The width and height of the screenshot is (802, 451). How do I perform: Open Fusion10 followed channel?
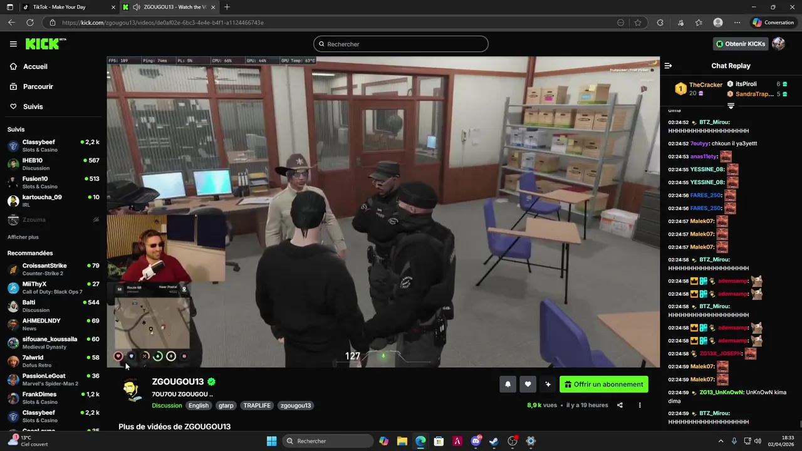(53, 182)
